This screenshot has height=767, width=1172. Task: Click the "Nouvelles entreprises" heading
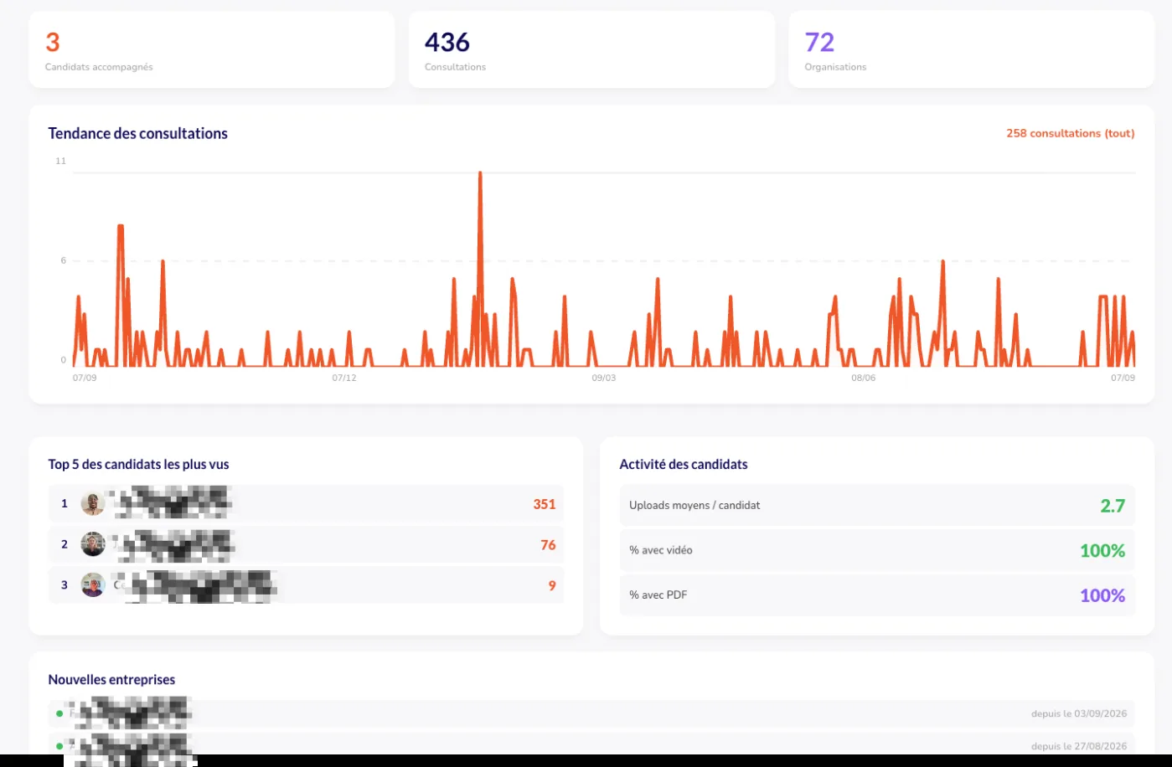point(111,680)
